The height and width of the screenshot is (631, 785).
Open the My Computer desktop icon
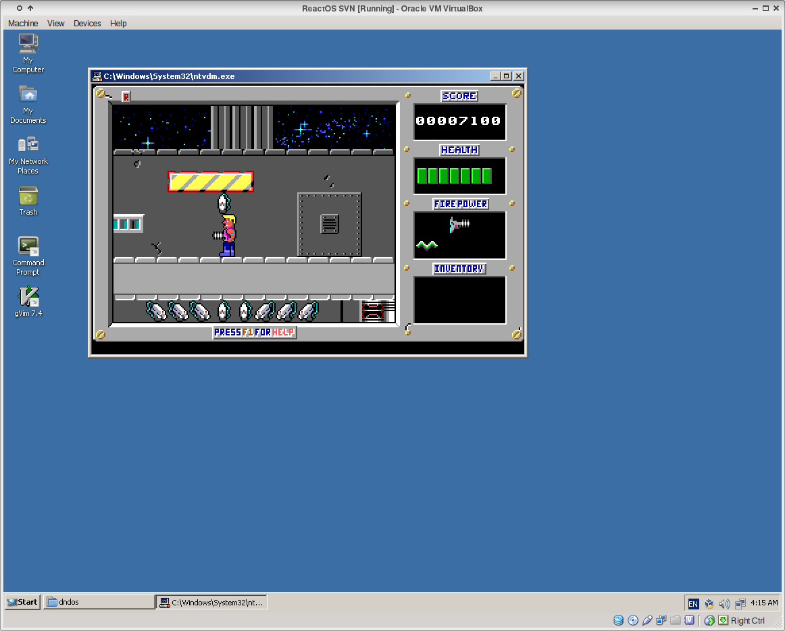point(28,53)
